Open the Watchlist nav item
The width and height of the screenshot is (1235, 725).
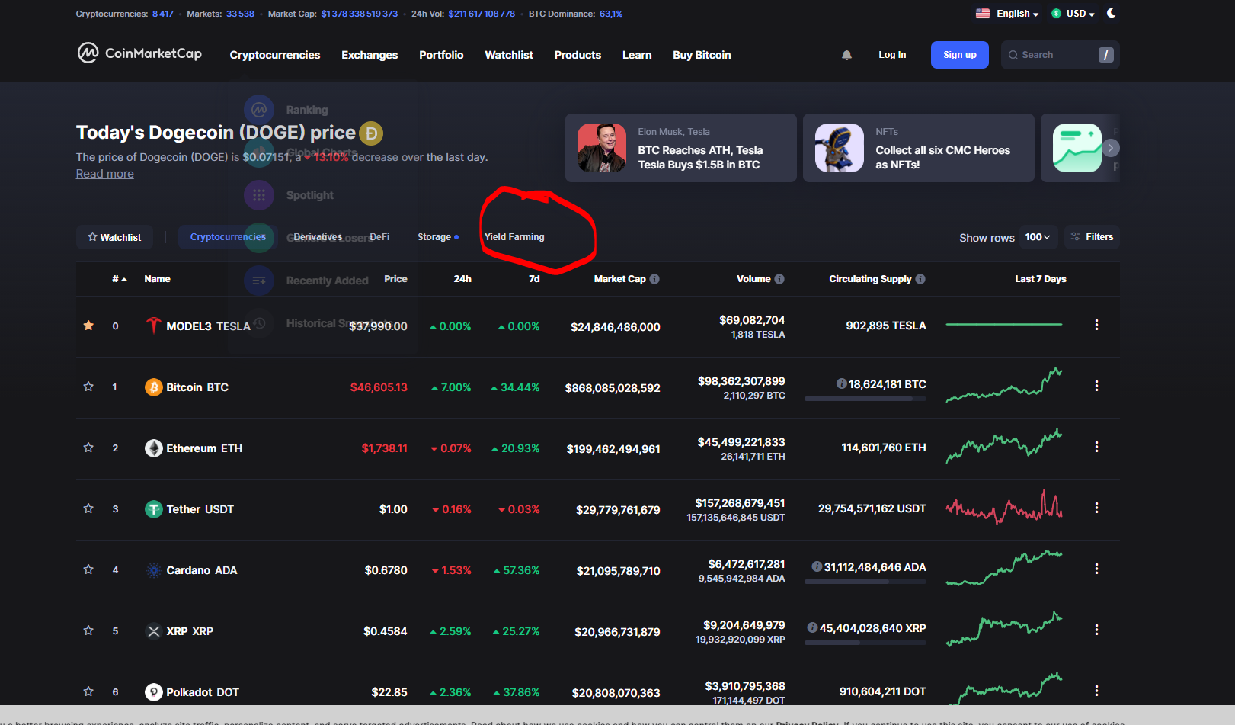[509, 55]
